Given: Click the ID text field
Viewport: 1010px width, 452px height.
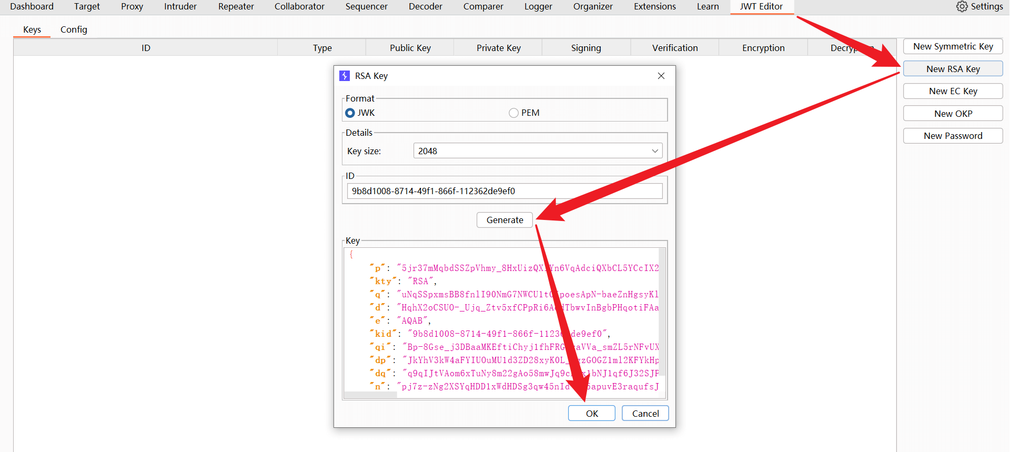Looking at the screenshot, I should click(504, 191).
